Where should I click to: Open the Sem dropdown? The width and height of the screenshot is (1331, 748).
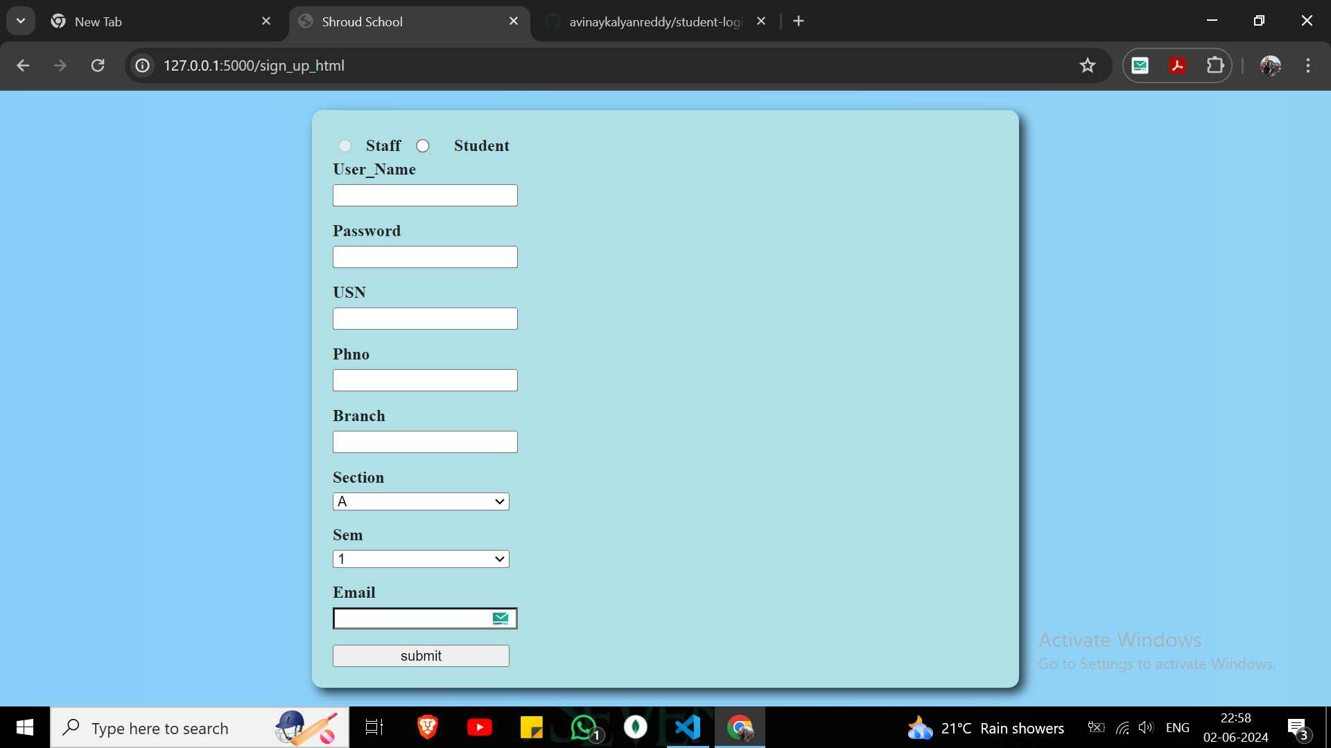pyautogui.click(x=421, y=559)
